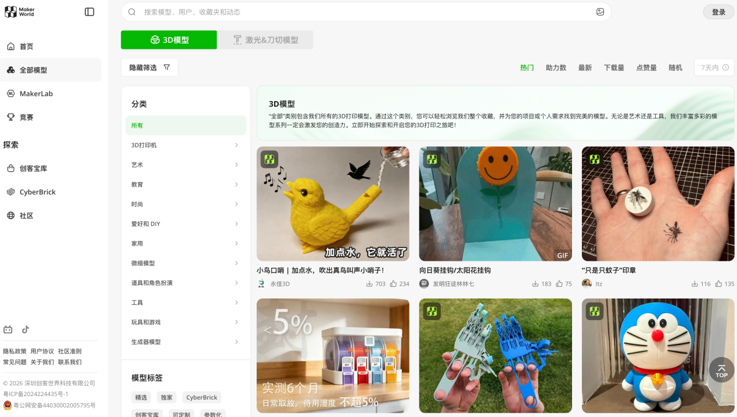
Task: Open the Bilibili social icon in footer
Action: (x=8, y=329)
